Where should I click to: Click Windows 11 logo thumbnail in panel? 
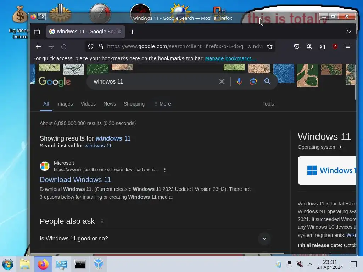[x=327, y=170]
